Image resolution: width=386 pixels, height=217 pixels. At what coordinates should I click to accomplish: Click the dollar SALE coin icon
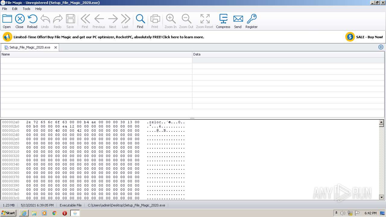pos(350,37)
